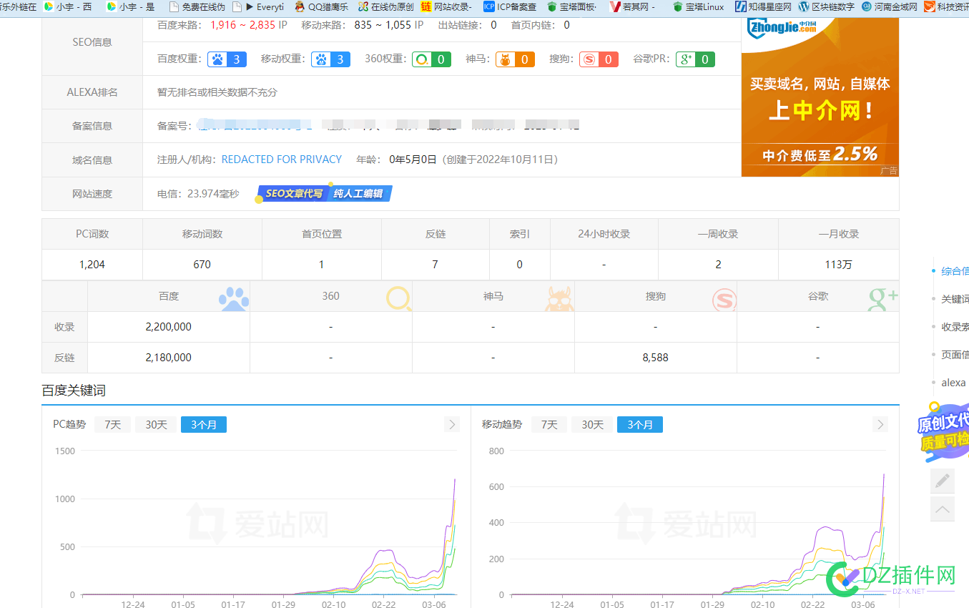Open the 宝塔Linux bookmark
This screenshot has width=969, height=608.
pyautogui.click(x=698, y=6)
